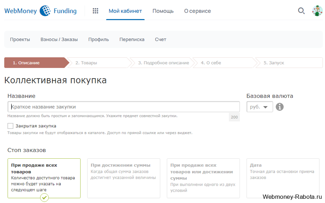Open the Счет section
Image resolution: width=325 pixels, height=203 pixels.
(160, 39)
